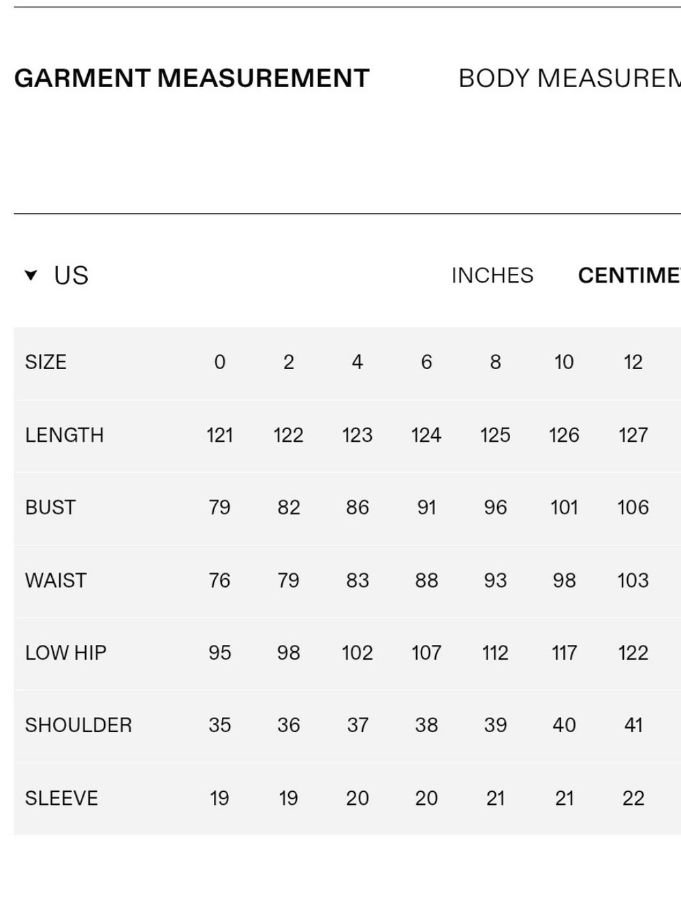Select size 6 column header
This screenshot has width=681, height=905.
point(426,362)
